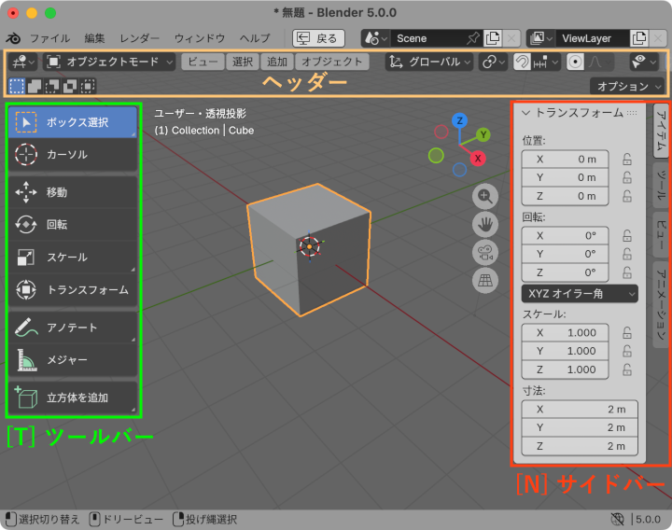Choose the 回転 tool
This screenshot has height=530, width=672.
point(72,225)
